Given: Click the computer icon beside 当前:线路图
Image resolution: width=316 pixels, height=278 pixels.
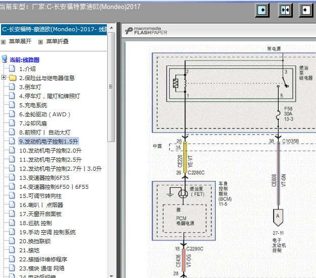Looking at the screenshot, I should pyautogui.click(x=5, y=59).
